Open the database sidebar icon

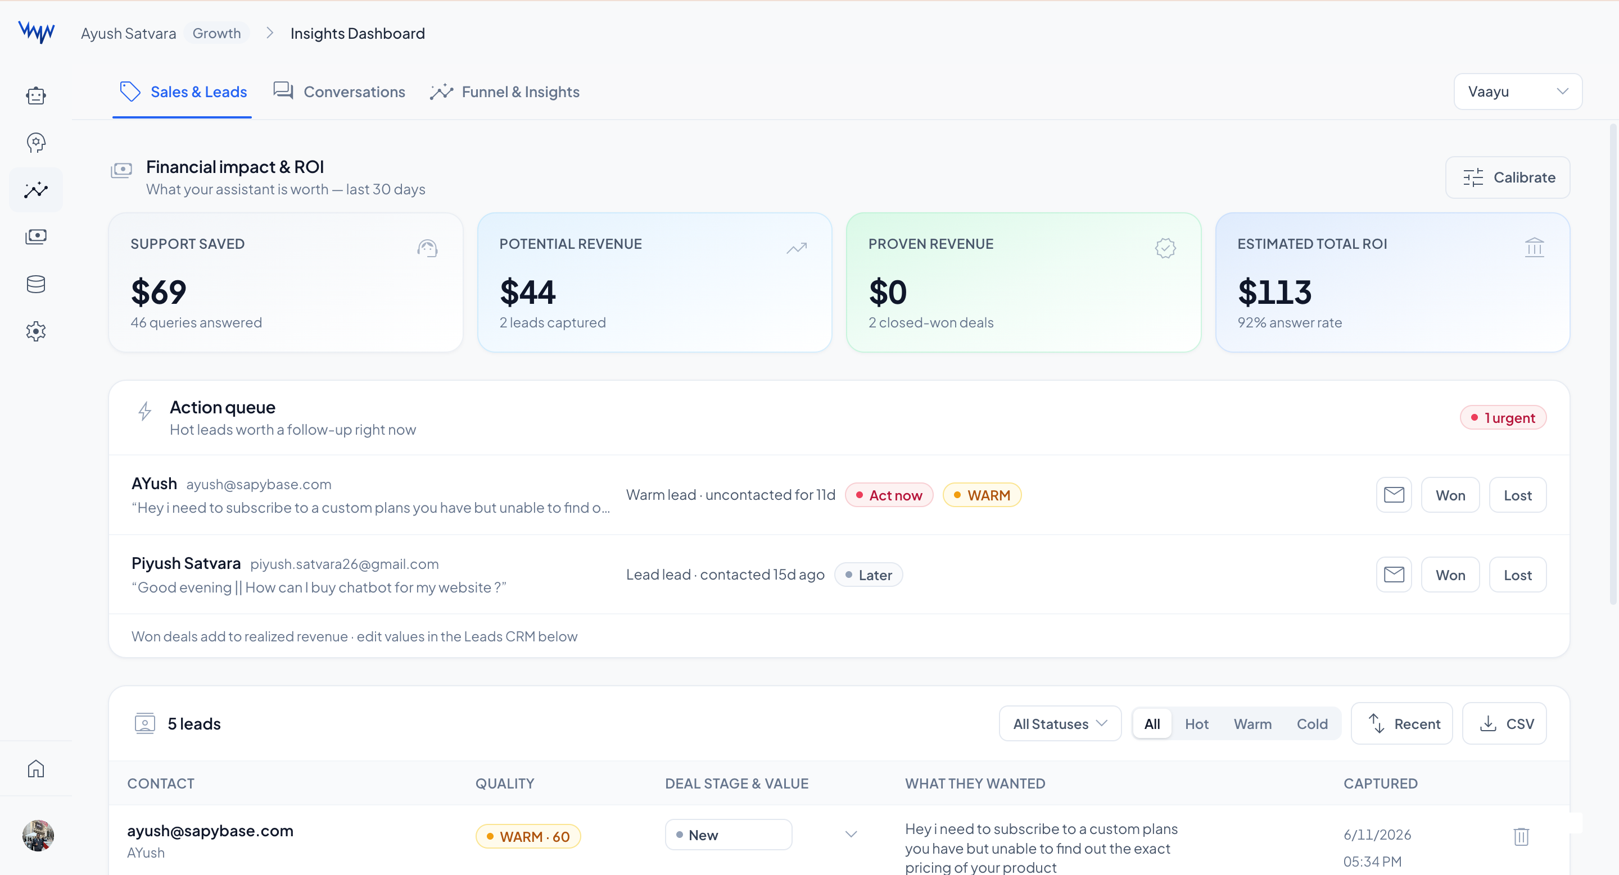(36, 284)
